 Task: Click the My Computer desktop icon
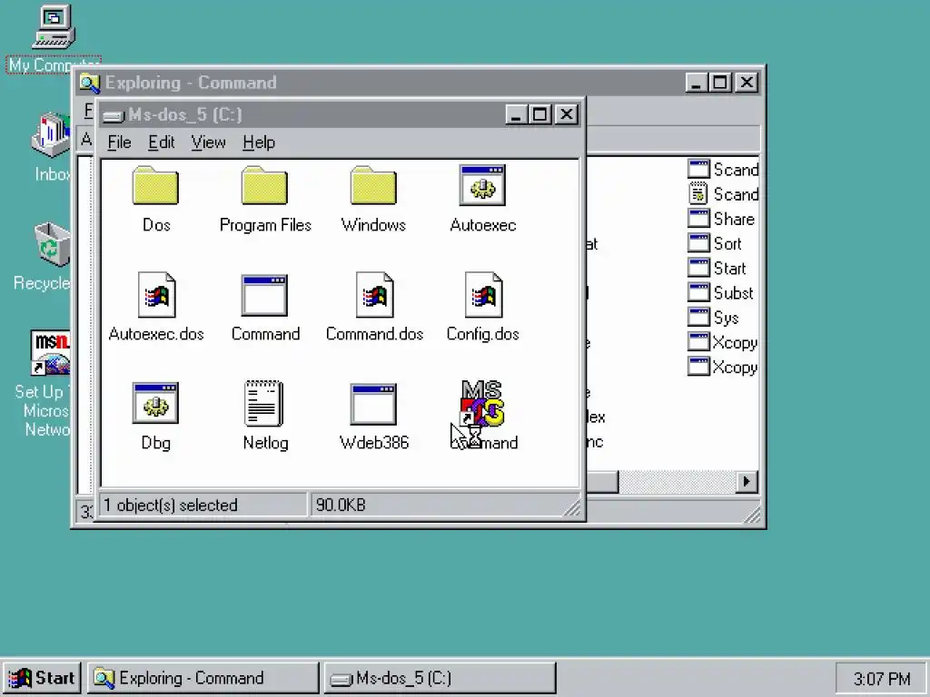(x=54, y=27)
